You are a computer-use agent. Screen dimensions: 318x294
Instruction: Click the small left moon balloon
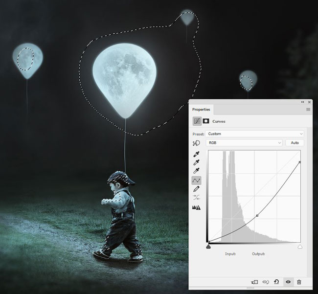(x=27, y=61)
